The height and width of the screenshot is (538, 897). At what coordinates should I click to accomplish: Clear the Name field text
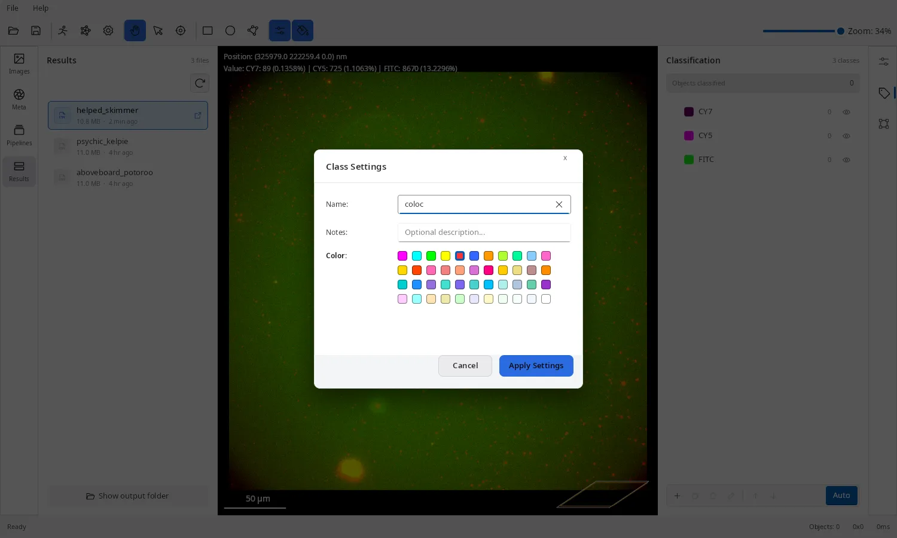pos(559,204)
